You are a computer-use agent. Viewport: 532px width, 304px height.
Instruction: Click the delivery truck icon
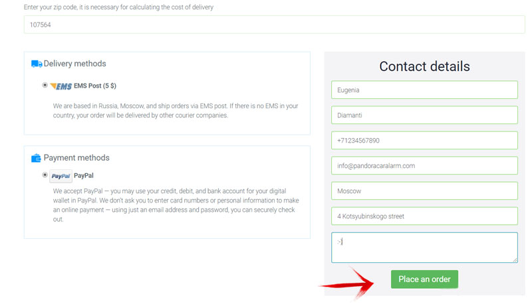coord(37,64)
